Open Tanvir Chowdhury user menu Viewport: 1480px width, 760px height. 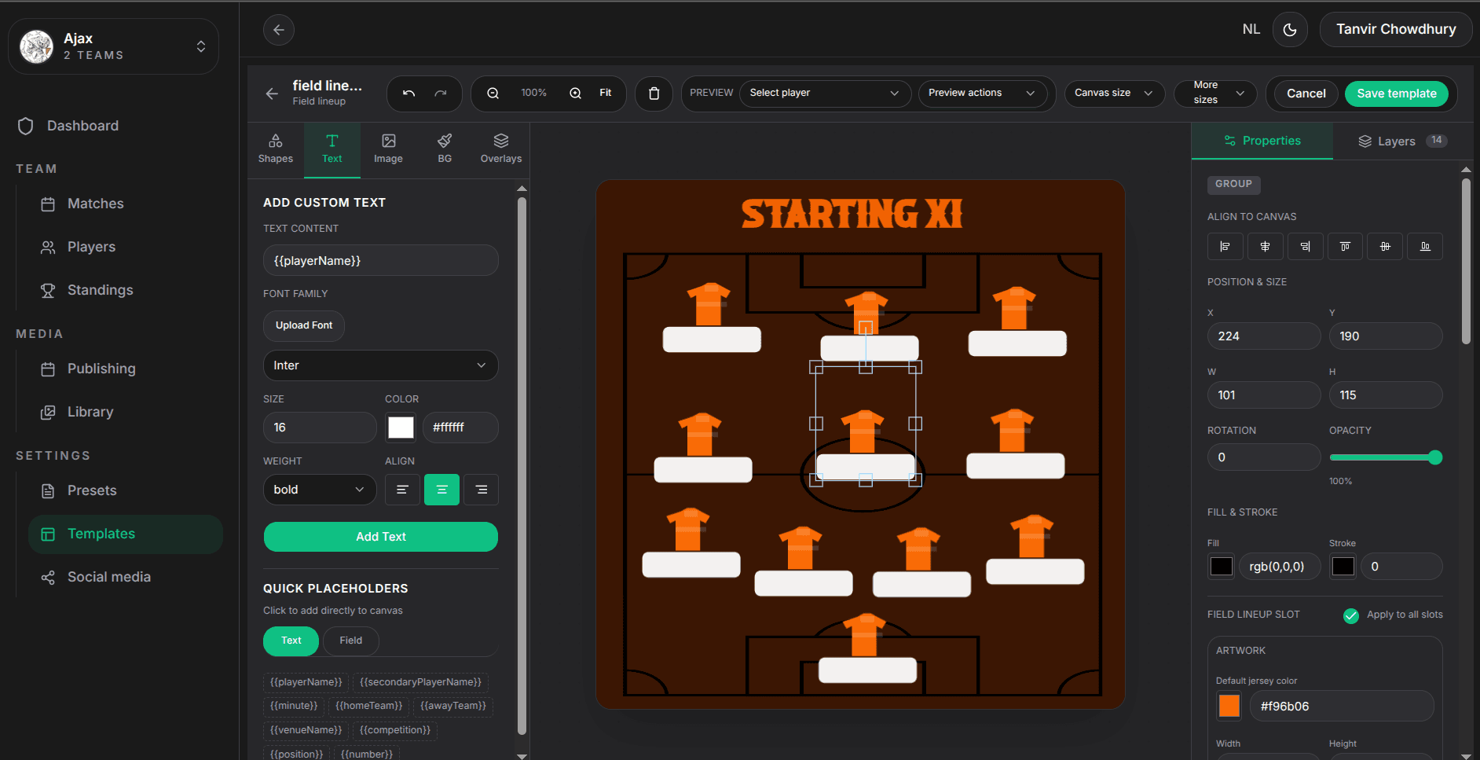[x=1396, y=30]
